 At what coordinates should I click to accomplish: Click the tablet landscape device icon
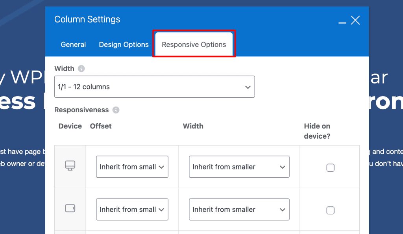[70, 208]
